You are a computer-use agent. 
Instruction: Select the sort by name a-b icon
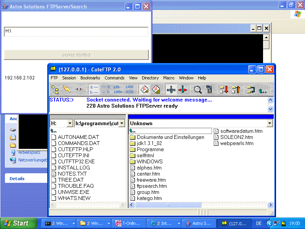pos(94,89)
